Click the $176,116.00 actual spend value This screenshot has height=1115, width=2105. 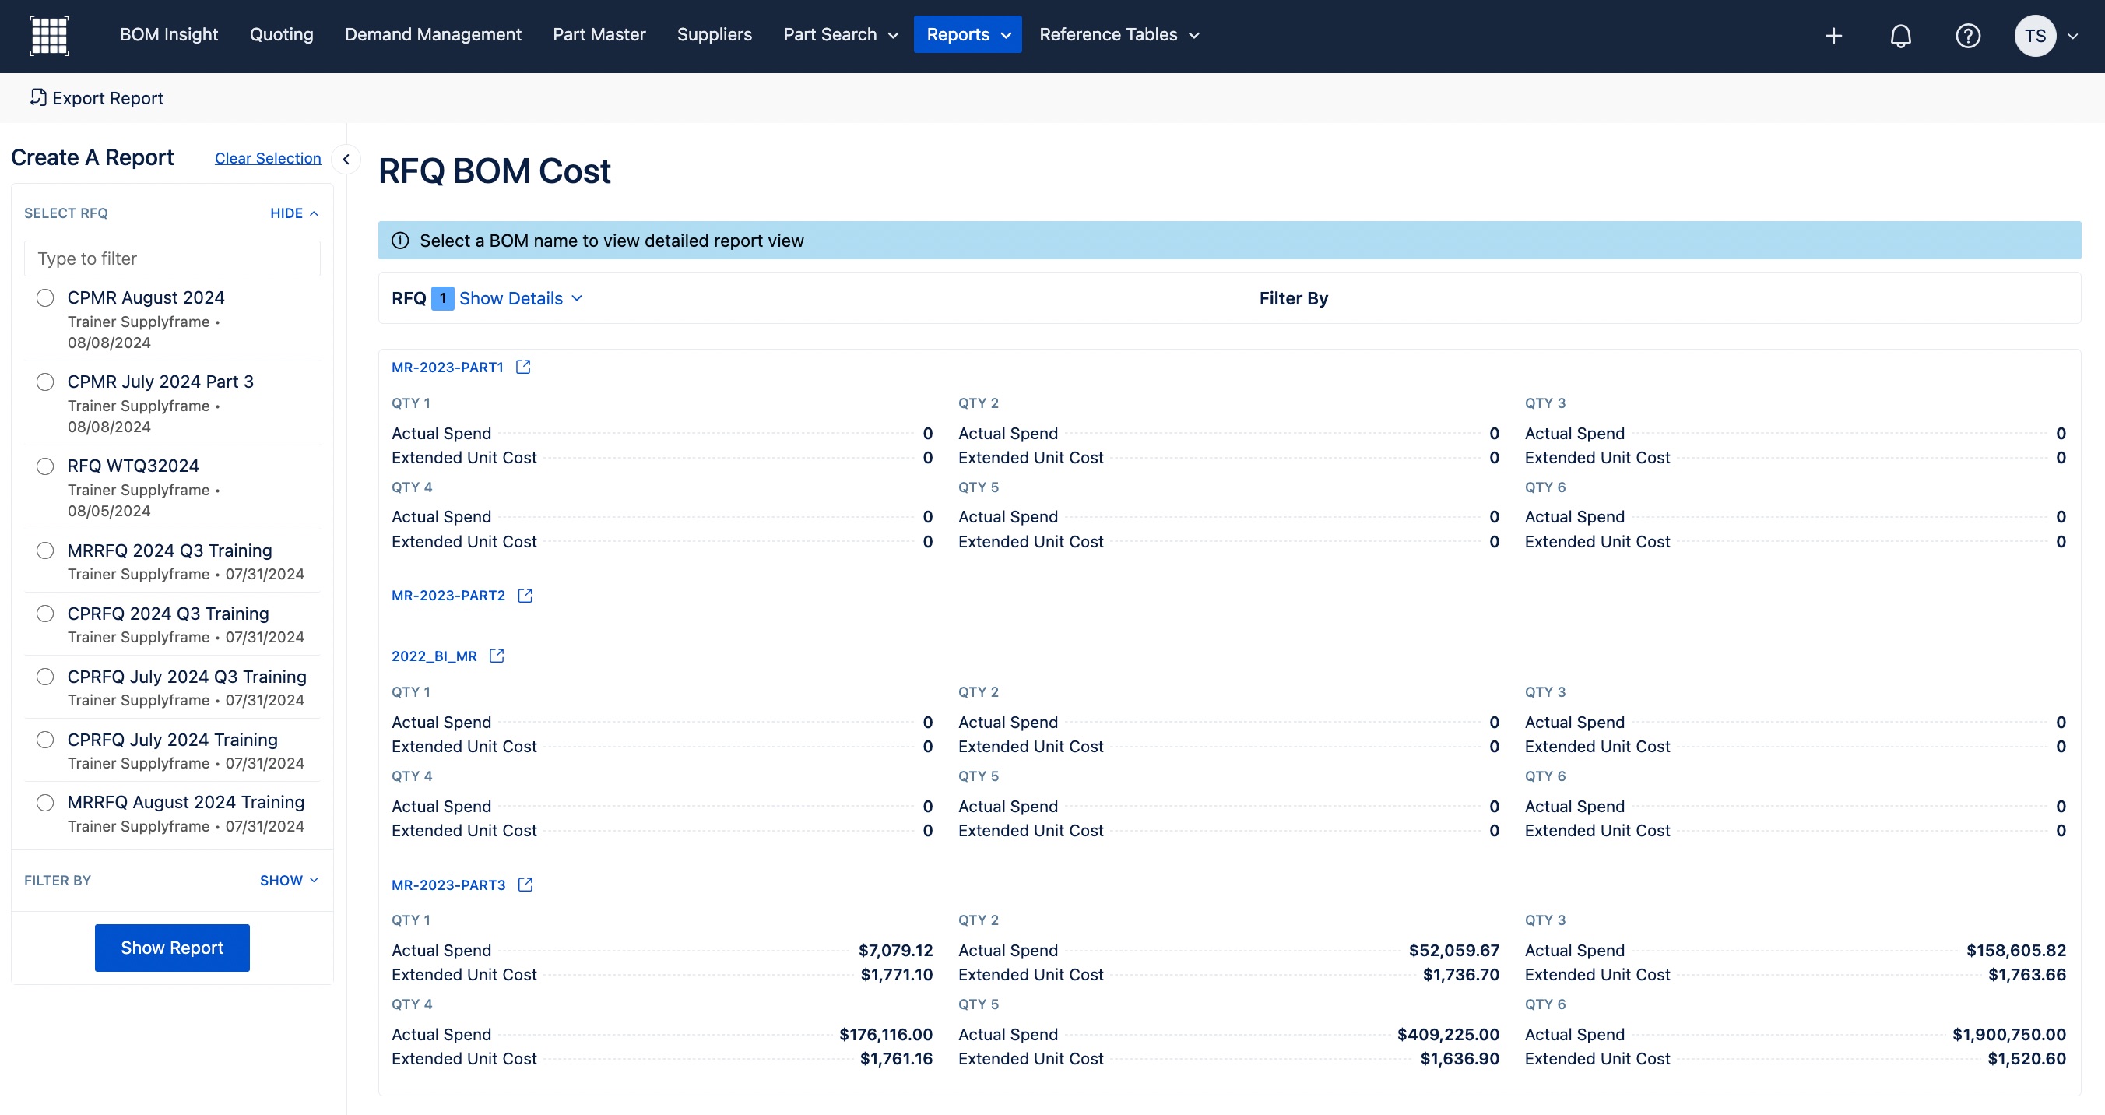tap(886, 1034)
